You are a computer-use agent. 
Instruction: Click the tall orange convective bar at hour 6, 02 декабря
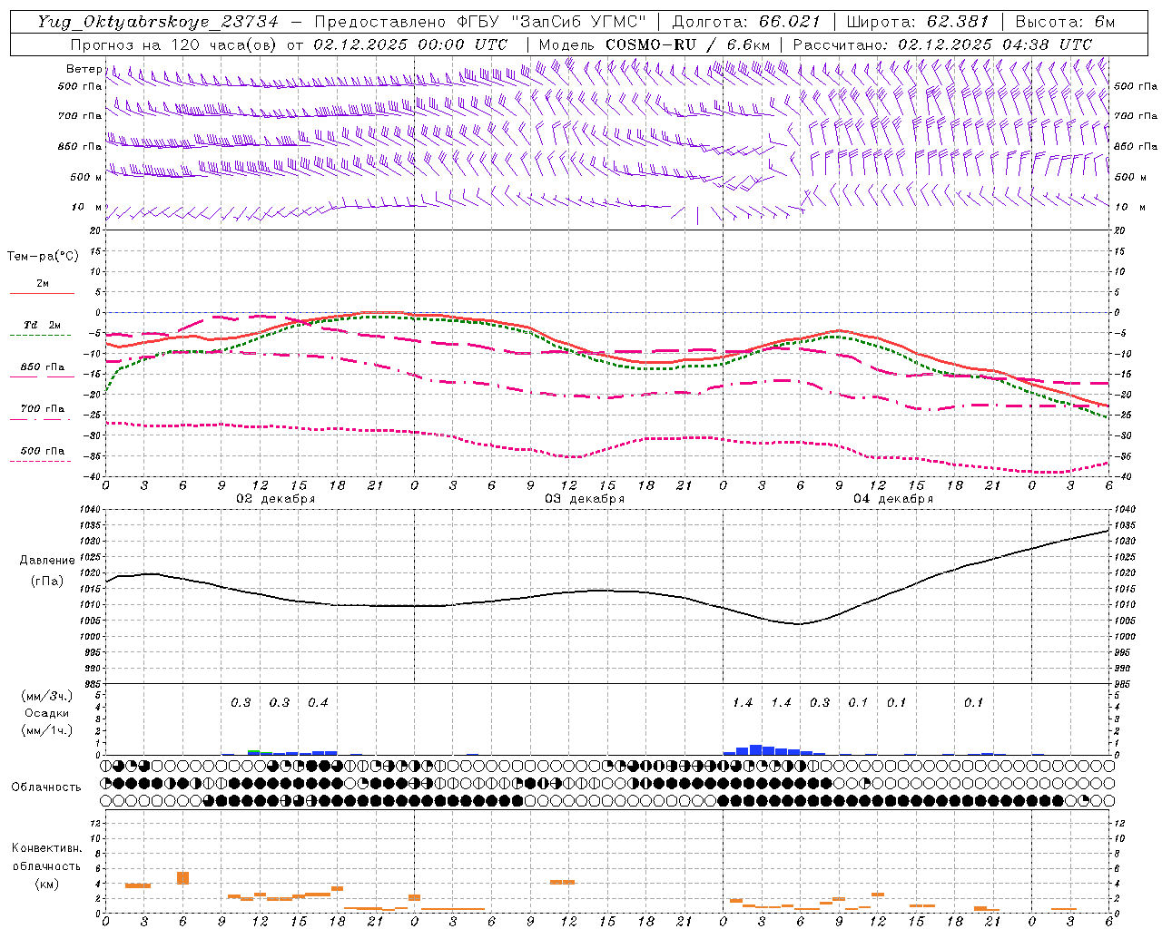pyautogui.click(x=182, y=878)
